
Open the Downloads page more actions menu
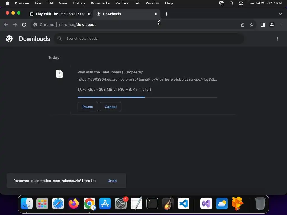pyautogui.click(x=277, y=39)
